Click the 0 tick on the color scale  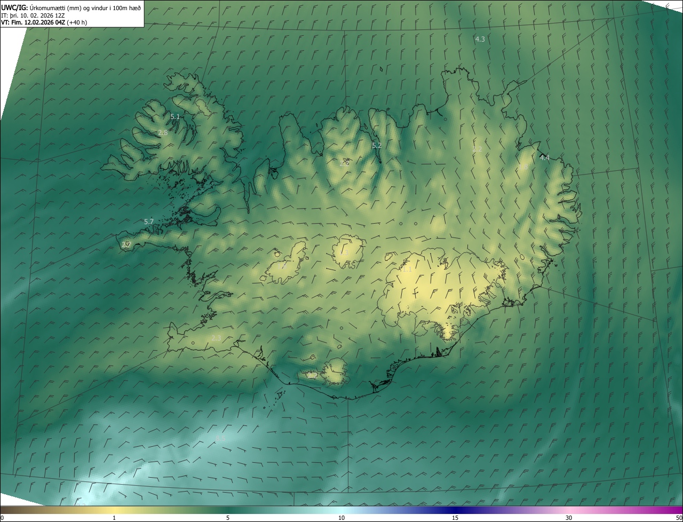coord(2,518)
